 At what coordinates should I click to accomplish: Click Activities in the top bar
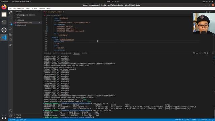click(x=5, y=1)
